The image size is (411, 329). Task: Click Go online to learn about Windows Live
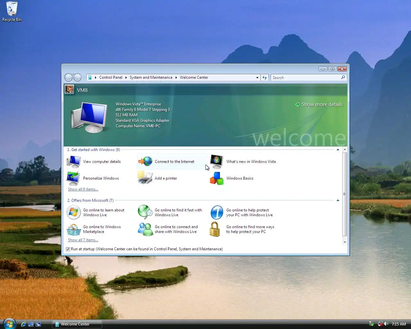(103, 212)
